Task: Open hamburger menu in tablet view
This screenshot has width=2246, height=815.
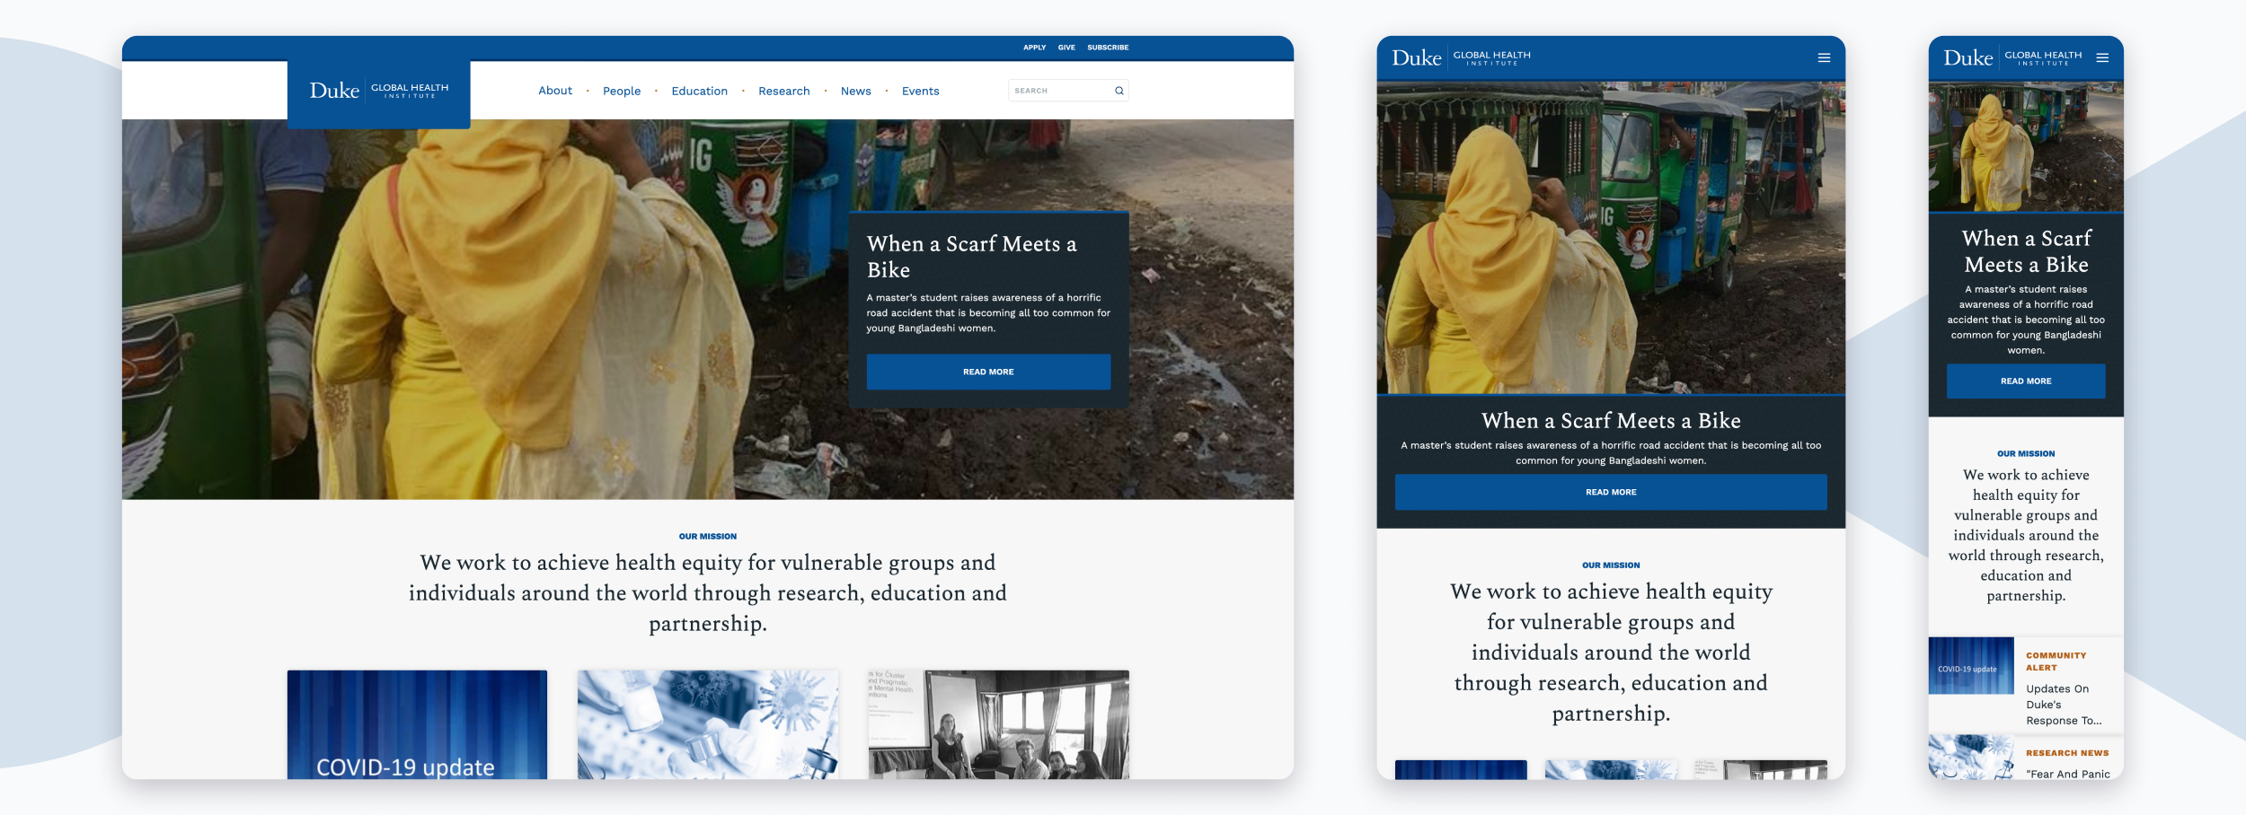Action: click(1824, 57)
